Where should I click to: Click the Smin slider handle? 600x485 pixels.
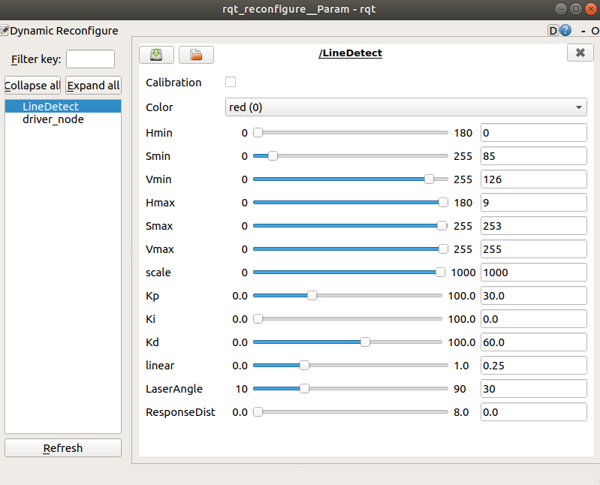click(x=273, y=156)
